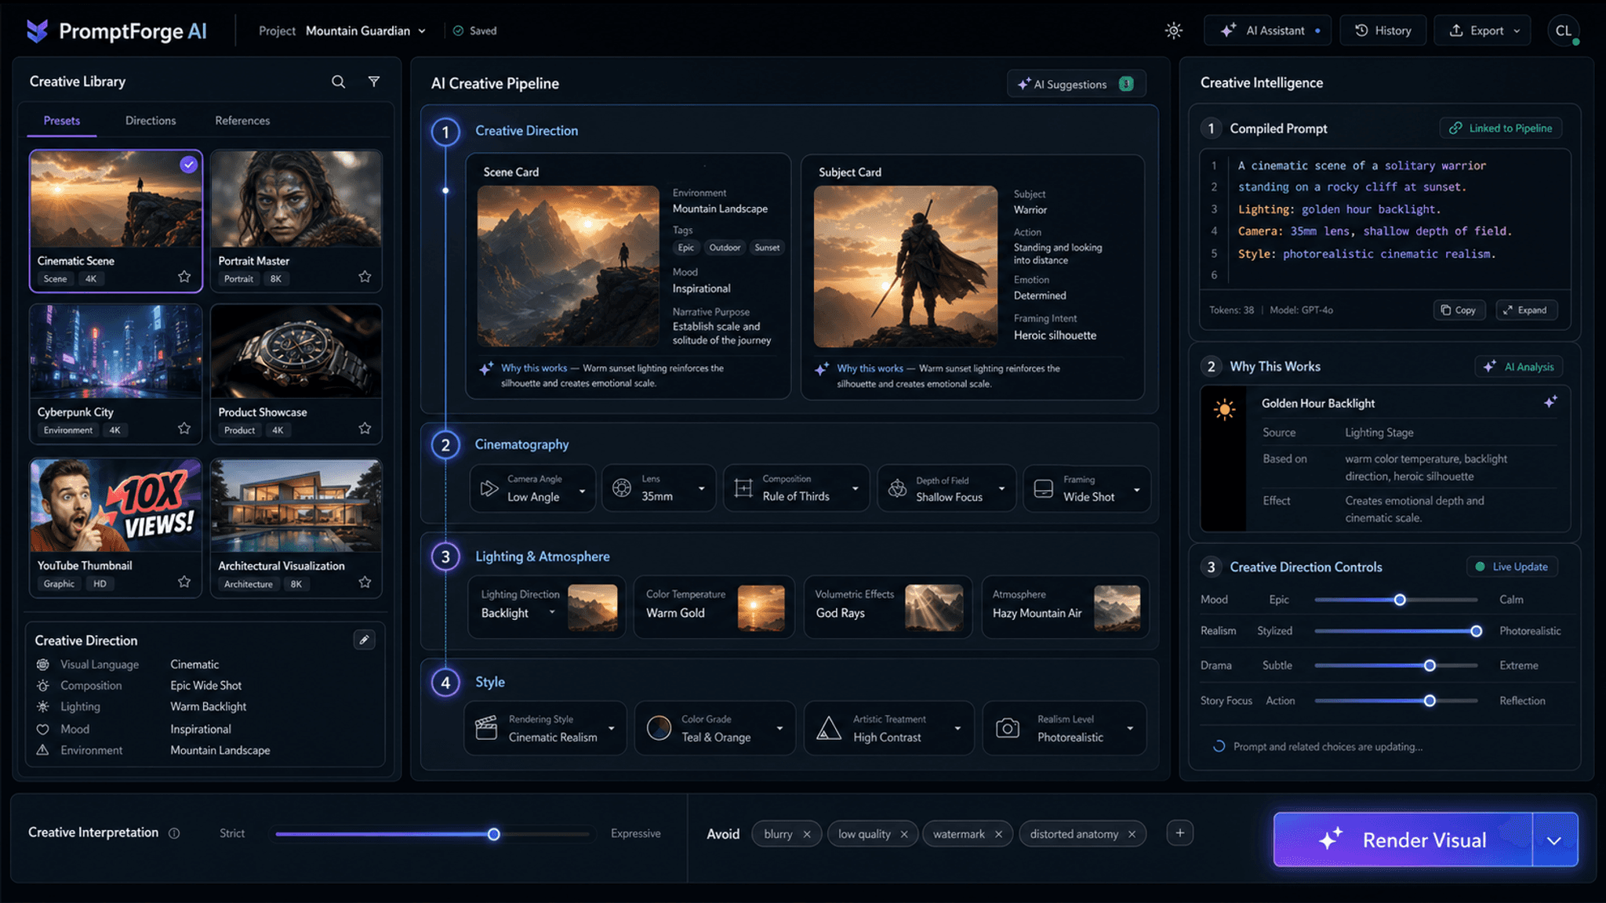Image resolution: width=1606 pixels, height=903 pixels.
Task: Open the Creative Library filter
Action: coord(374,82)
